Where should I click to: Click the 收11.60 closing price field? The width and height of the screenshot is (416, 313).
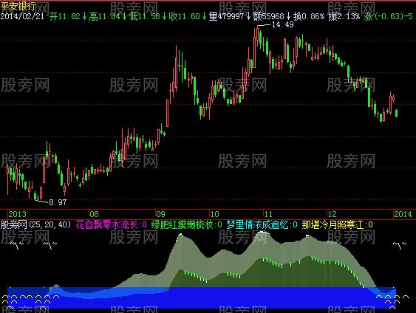[185, 16]
